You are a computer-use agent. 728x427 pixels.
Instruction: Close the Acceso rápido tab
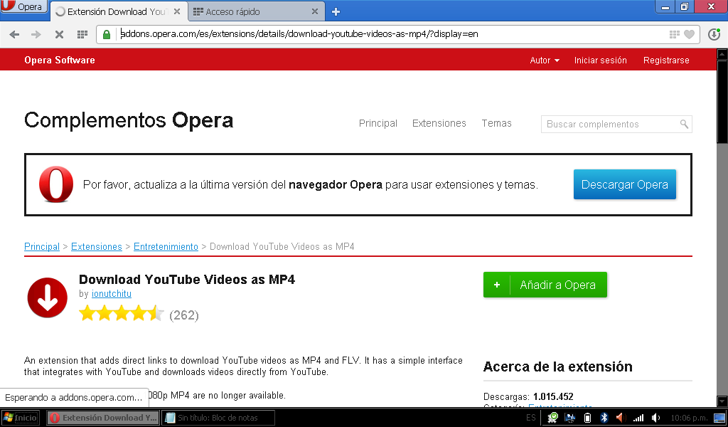[x=315, y=11]
